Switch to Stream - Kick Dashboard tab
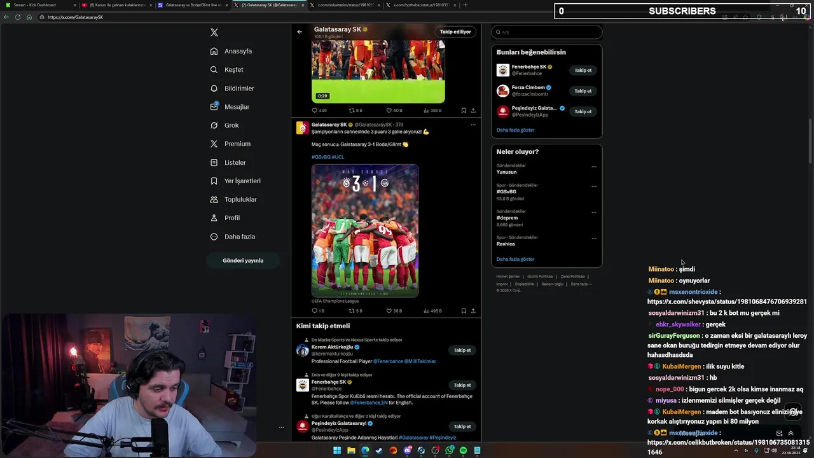Screen dimensions: 814x458 click(x=39, y=5)
